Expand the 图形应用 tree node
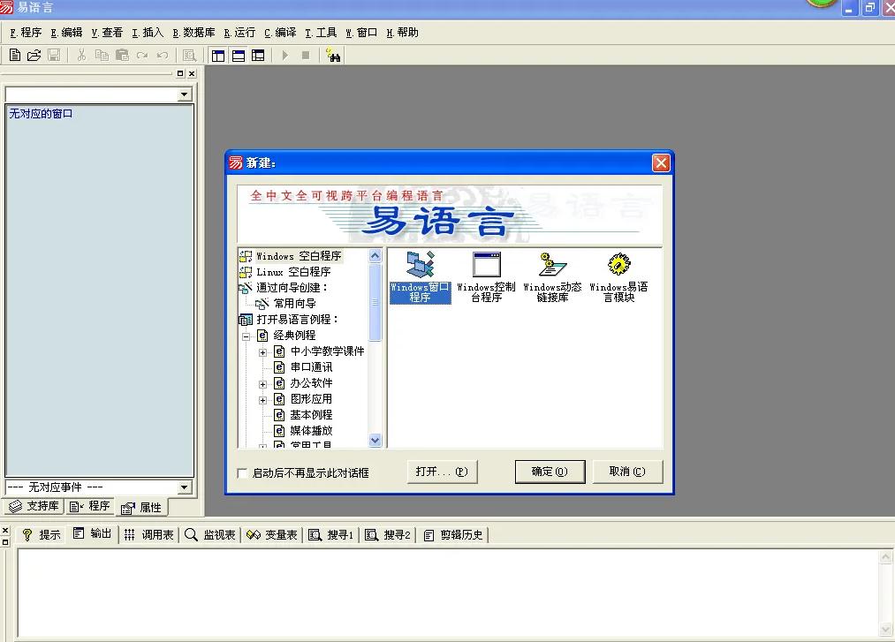The width and height of the screenshot is (895, 642). (x=262, y=398)
